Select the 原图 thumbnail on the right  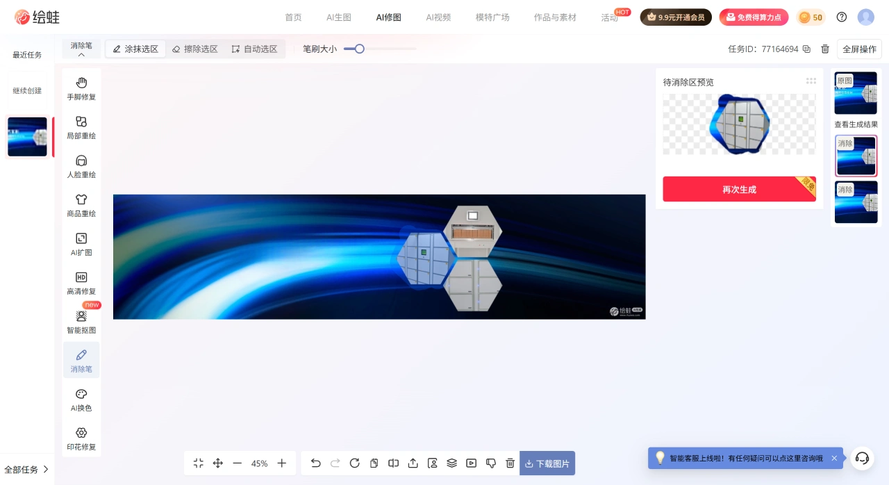(x=856, y=92)
